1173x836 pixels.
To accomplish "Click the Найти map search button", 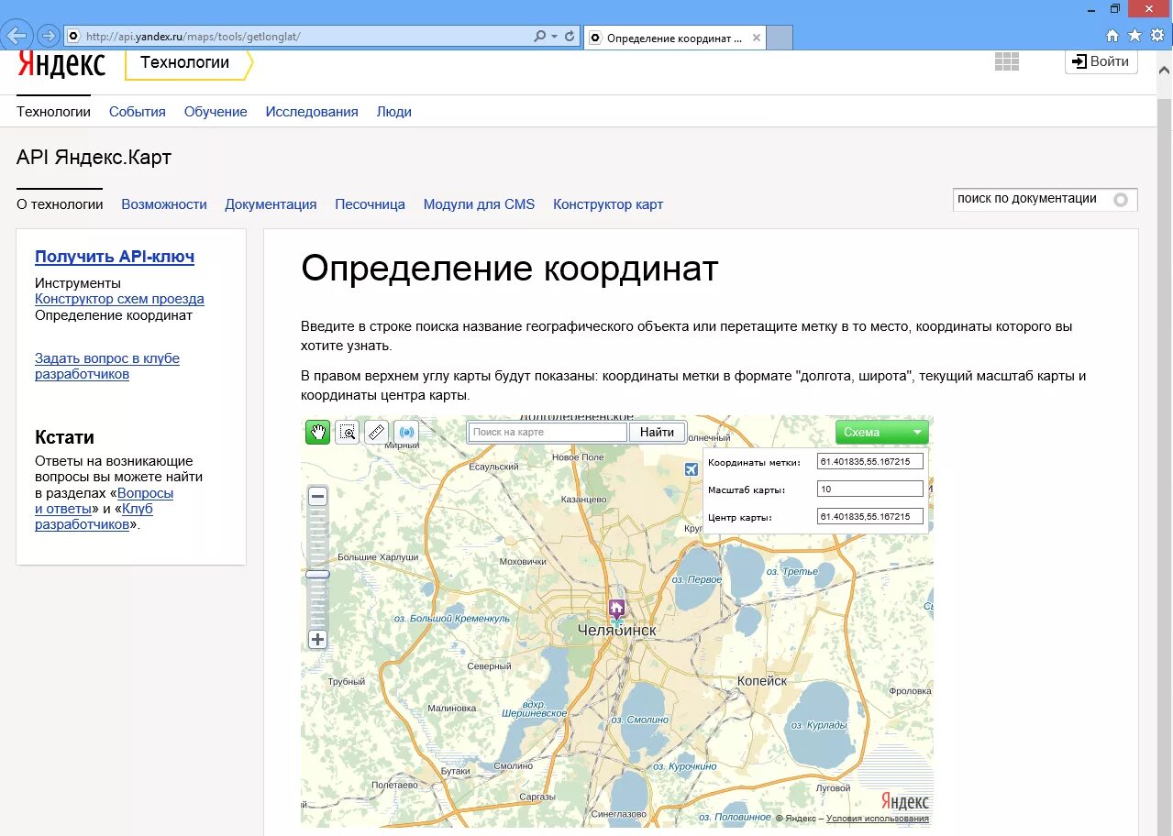I will 658,432.
